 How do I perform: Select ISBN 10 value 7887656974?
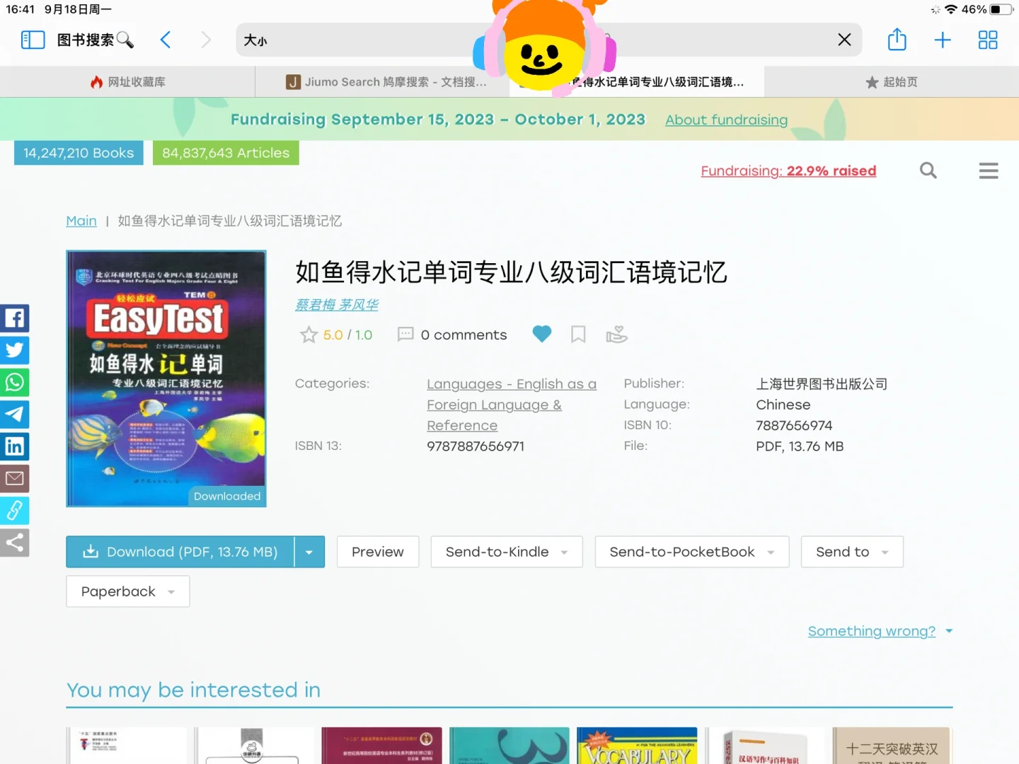tap(794, 425)
